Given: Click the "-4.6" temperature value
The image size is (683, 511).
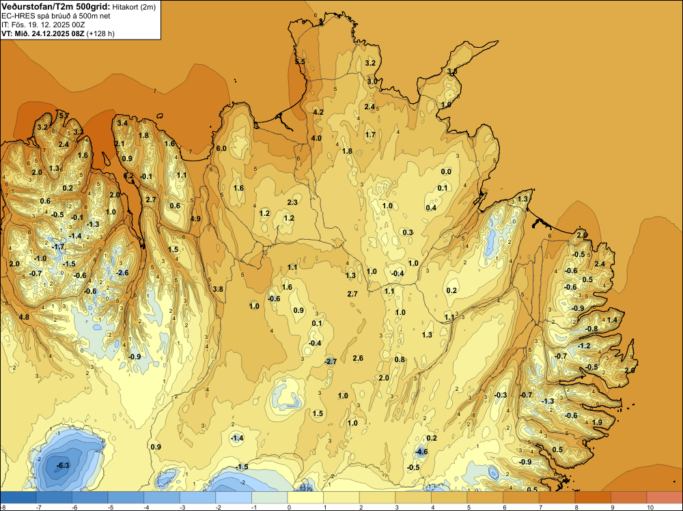Looking at the screenshot, I should click(x=421, y=452).
